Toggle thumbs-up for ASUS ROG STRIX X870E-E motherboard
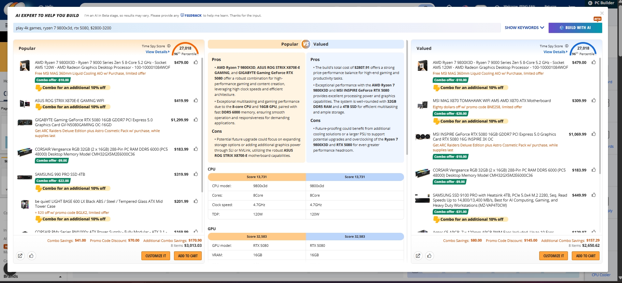 tap(196, 100)
